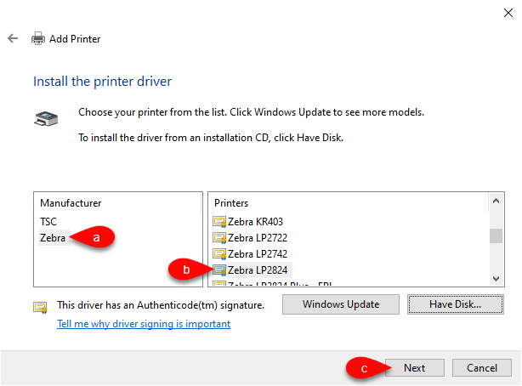Choose Zebra KR403 from the Printers list
The image size is (522, 386).
pyautogui.click(x=255, y=221)
